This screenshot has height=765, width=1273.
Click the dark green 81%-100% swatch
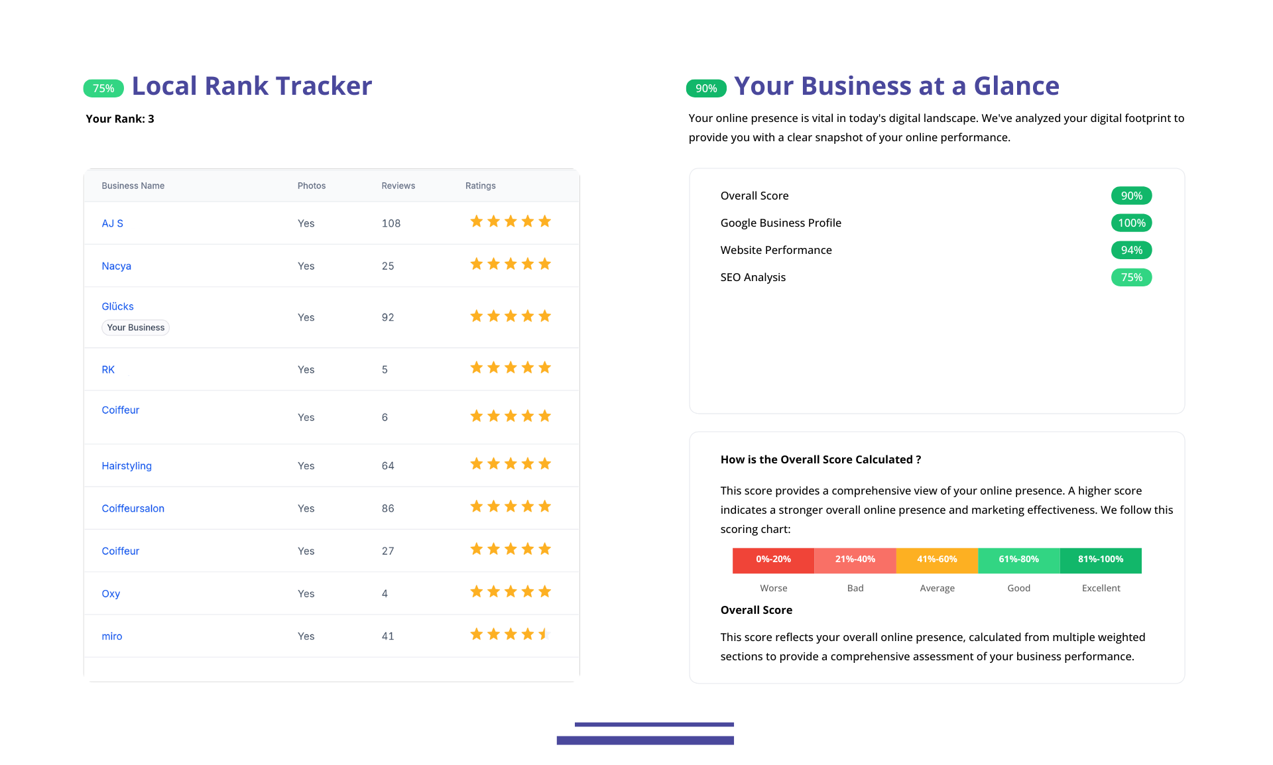tap(1101, 560)
